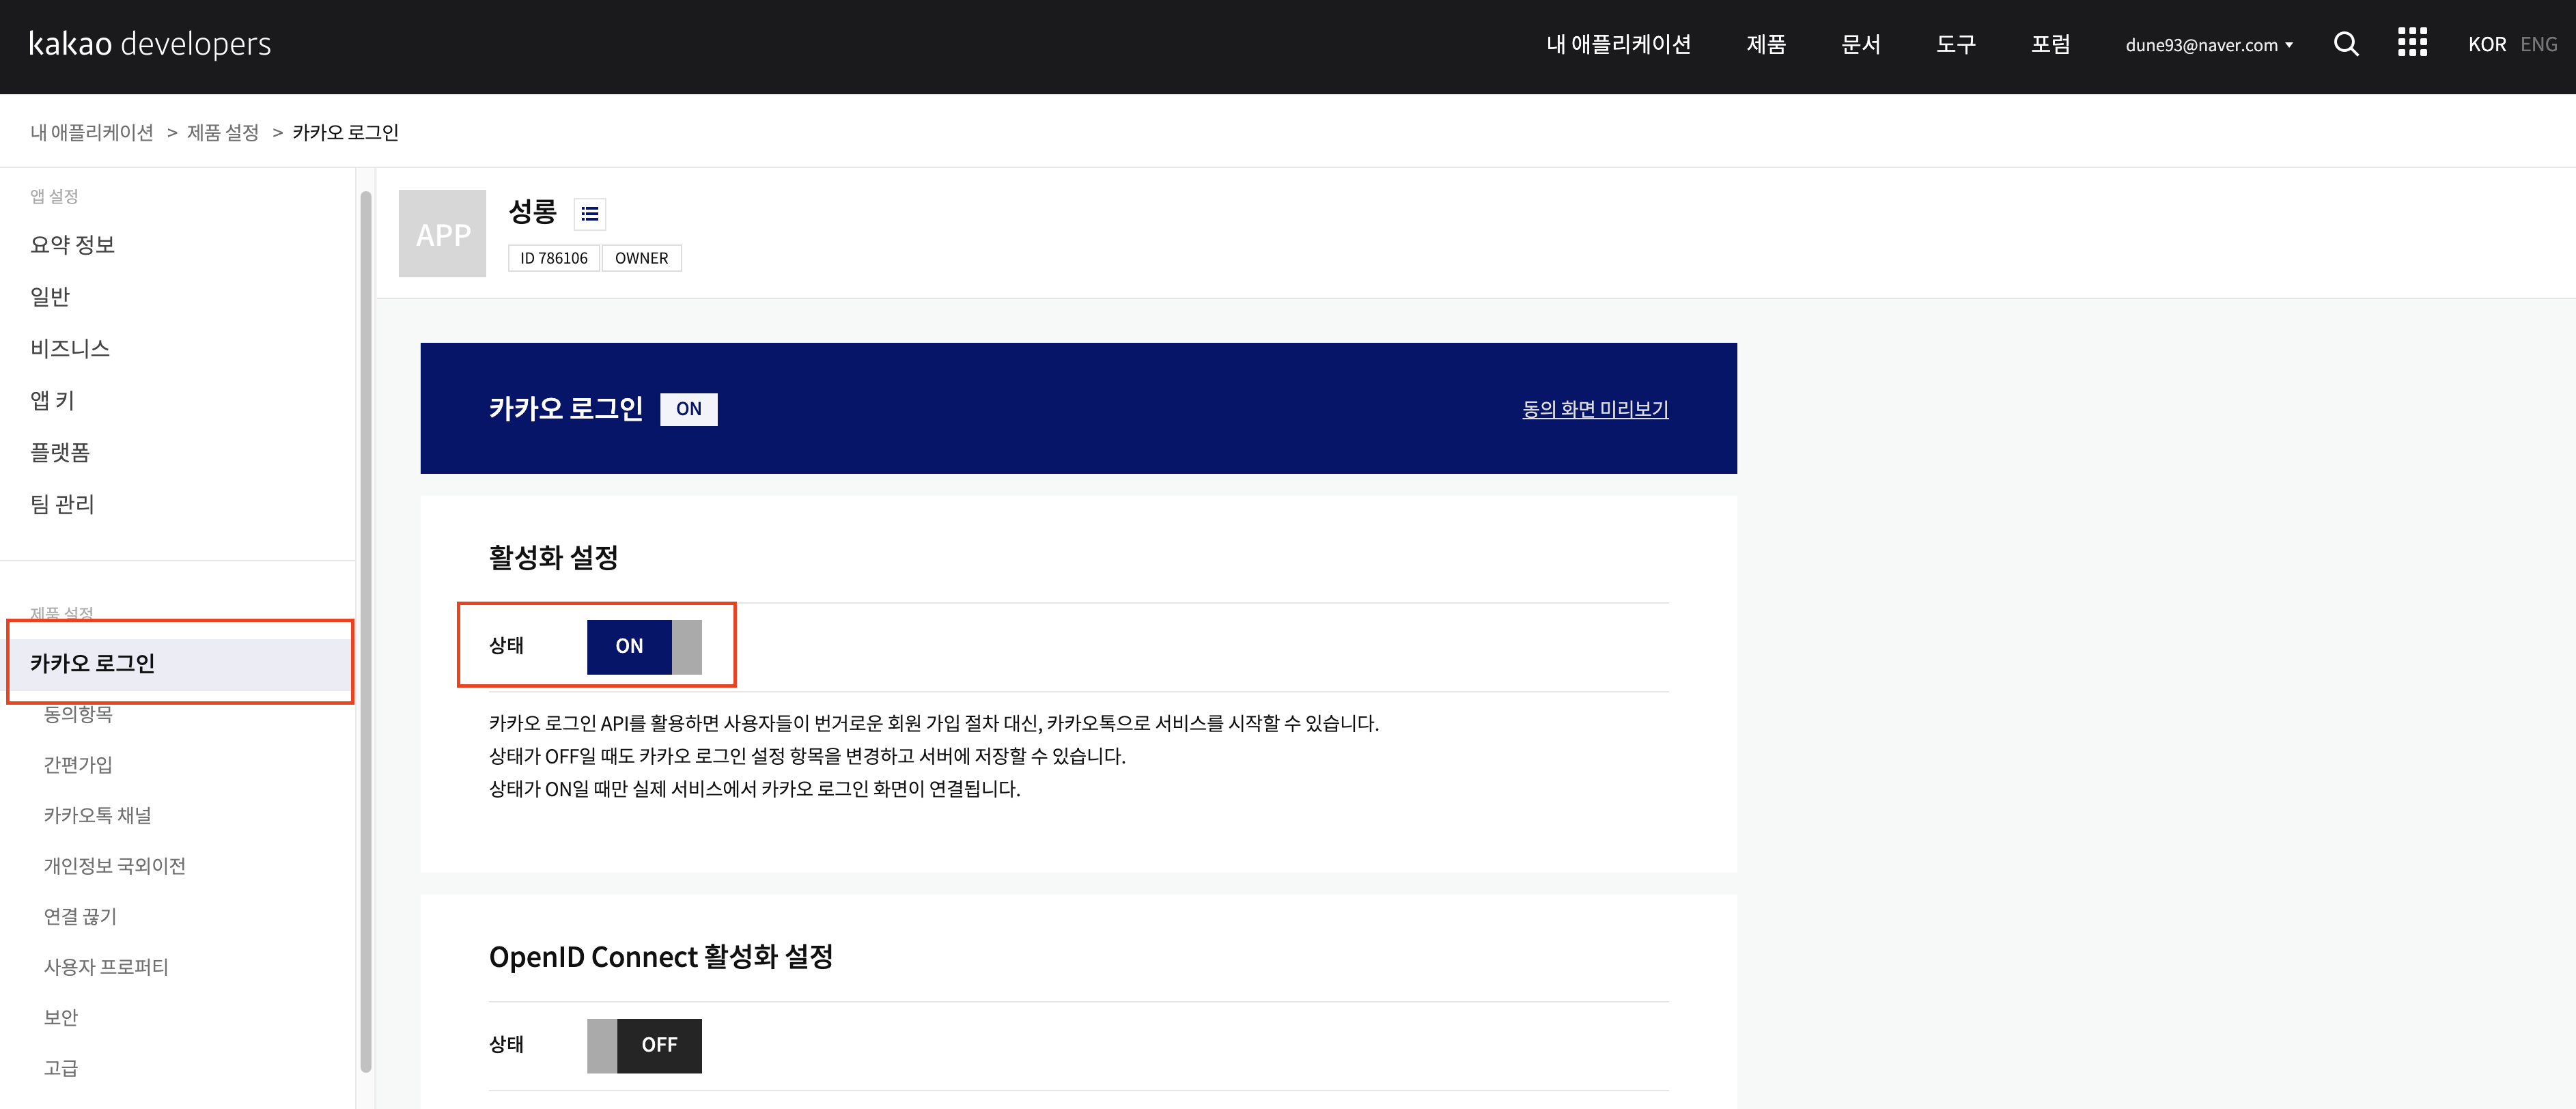Viewport: 2576px width, 1109px height.
Task: Open 내 애플리케이션 in top navigation
Action: [1617, 45]
